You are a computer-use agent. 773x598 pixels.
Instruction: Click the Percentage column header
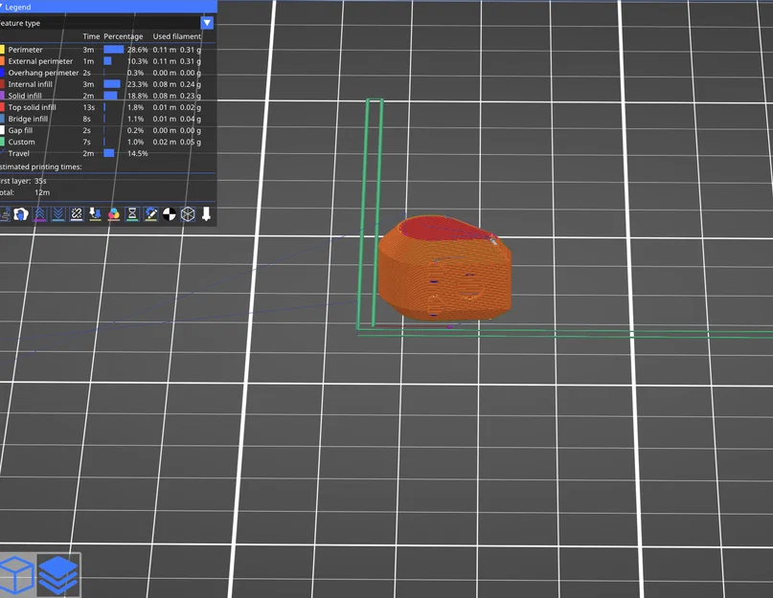point(124,36)
